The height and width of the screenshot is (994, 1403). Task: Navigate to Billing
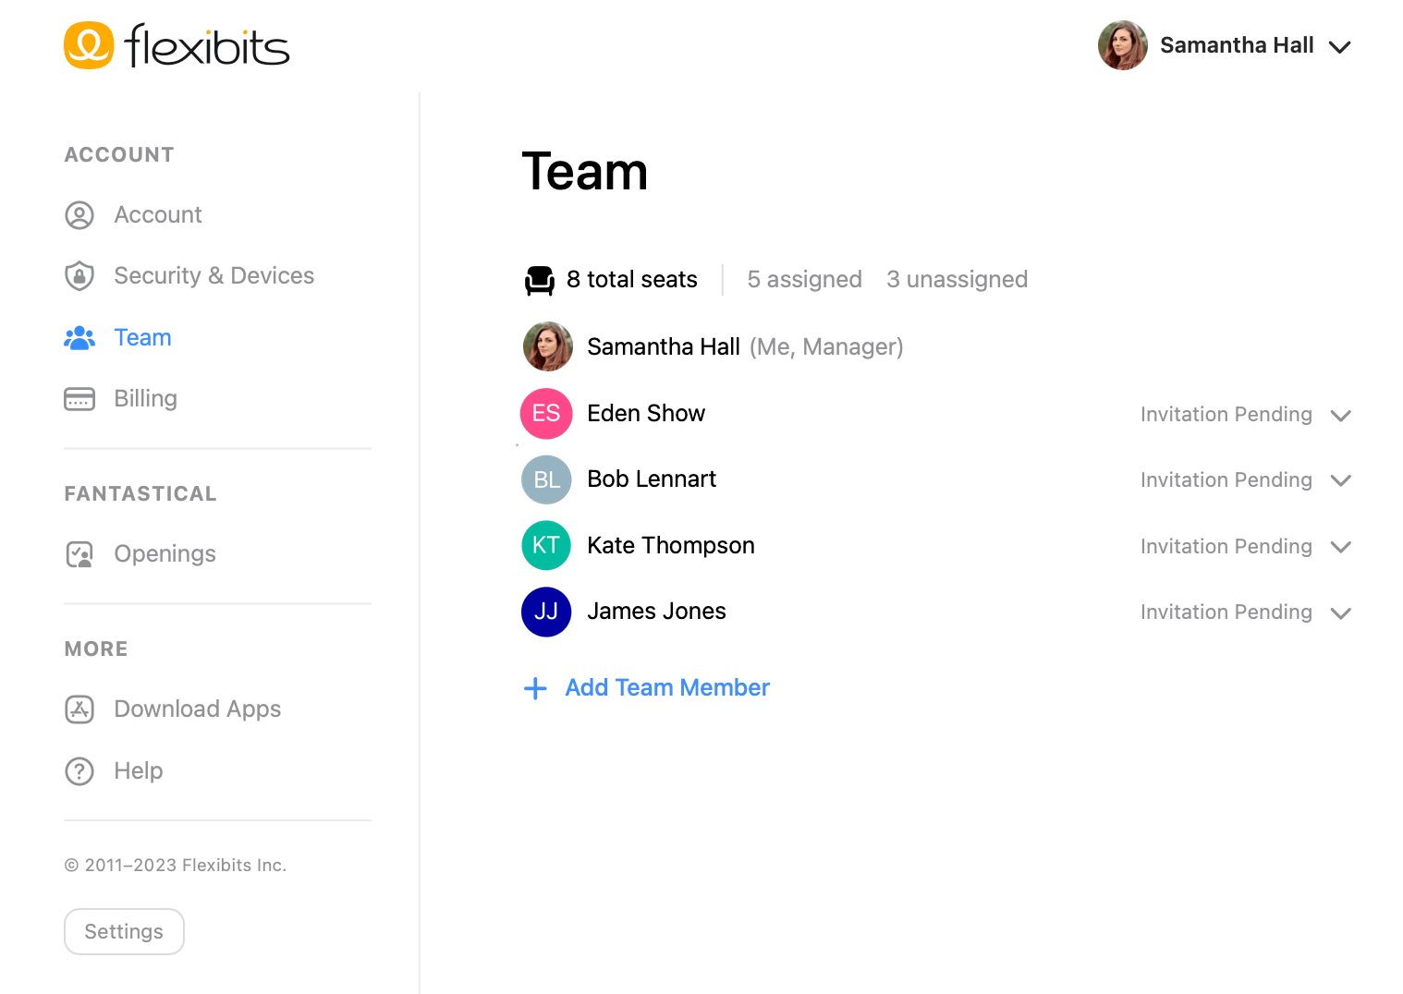pyautogui.click(x=145, y=399)
